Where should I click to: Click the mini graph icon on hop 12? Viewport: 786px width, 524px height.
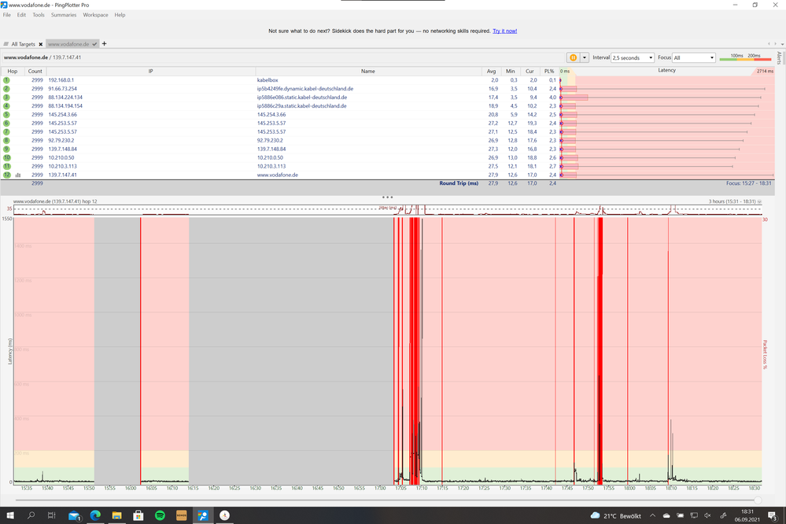tap(19, 175)
